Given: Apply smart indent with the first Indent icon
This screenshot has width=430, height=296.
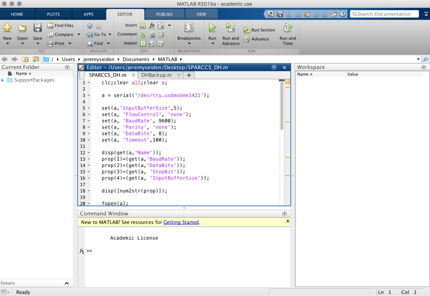Looking at the screenshot, I should point(143,43).
